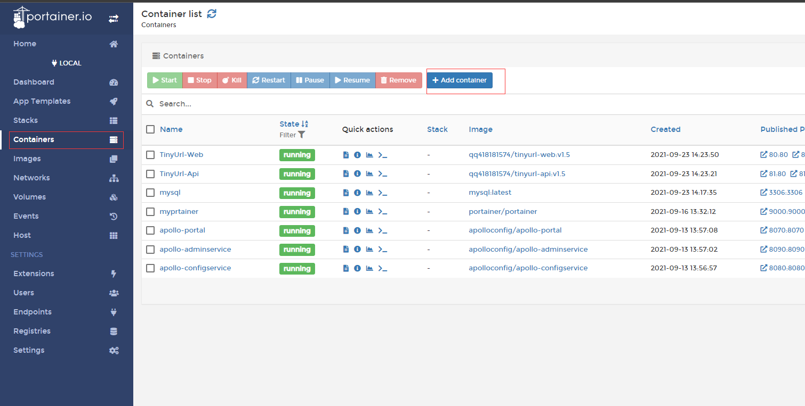Click the Add container button

460,80
